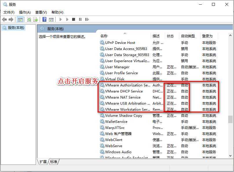Click the Services gear icon in title bar

(5, 4)
